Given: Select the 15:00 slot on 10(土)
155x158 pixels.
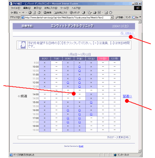Looking at the screenshot, I should (x=91, y=102).
